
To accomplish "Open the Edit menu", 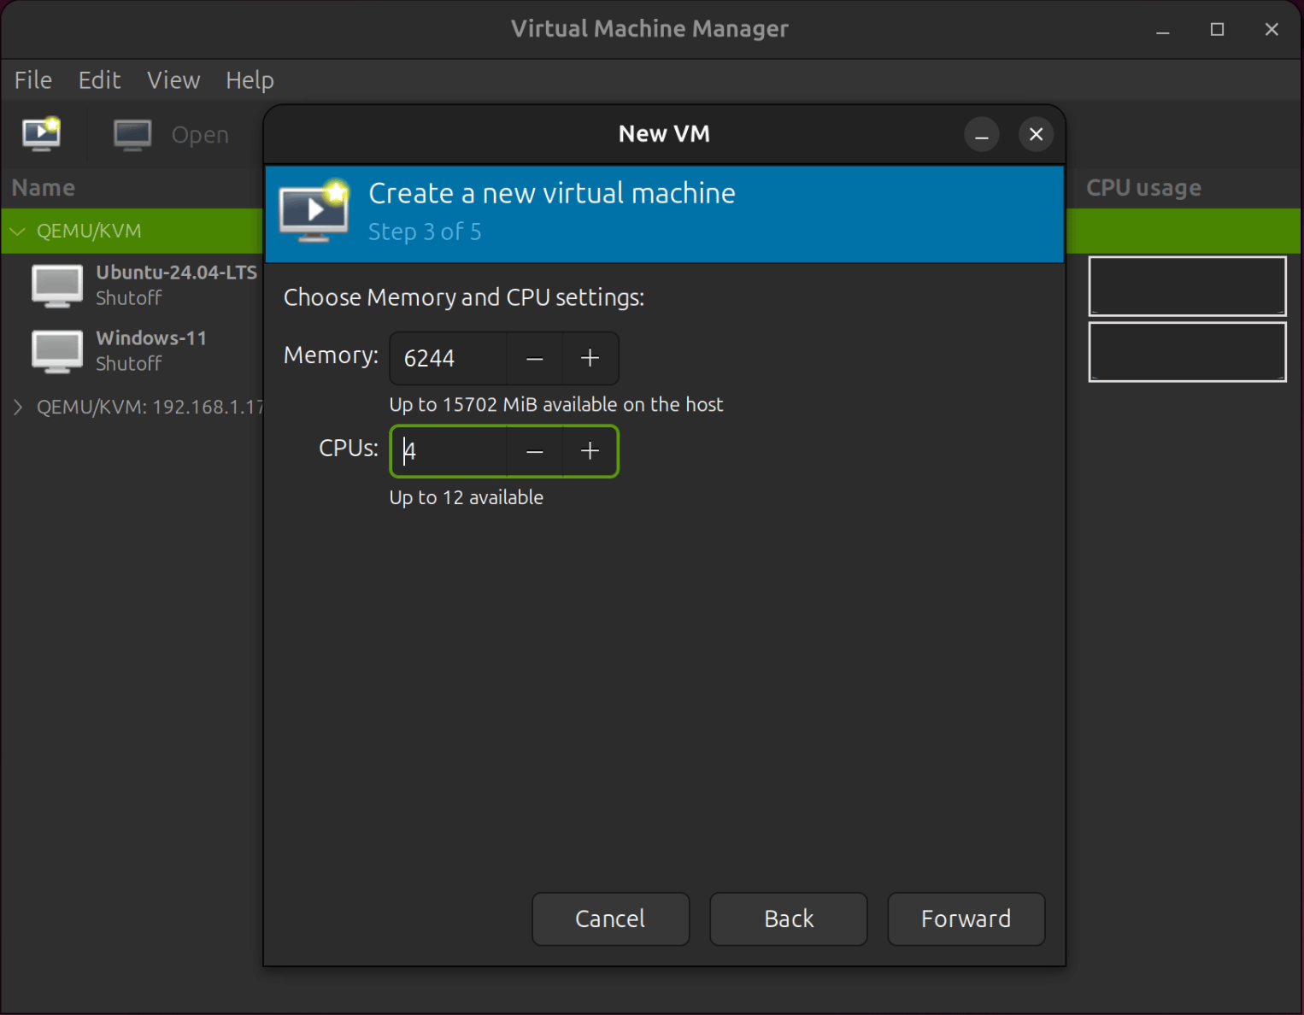I will [99, 79].
